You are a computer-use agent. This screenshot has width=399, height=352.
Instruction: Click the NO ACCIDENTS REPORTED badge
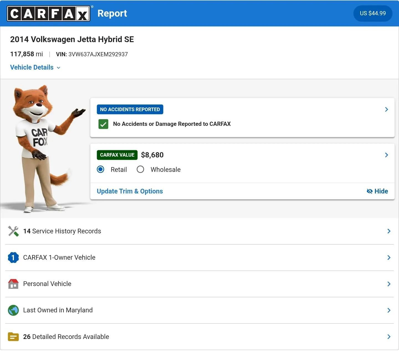(x=130, y=109)
